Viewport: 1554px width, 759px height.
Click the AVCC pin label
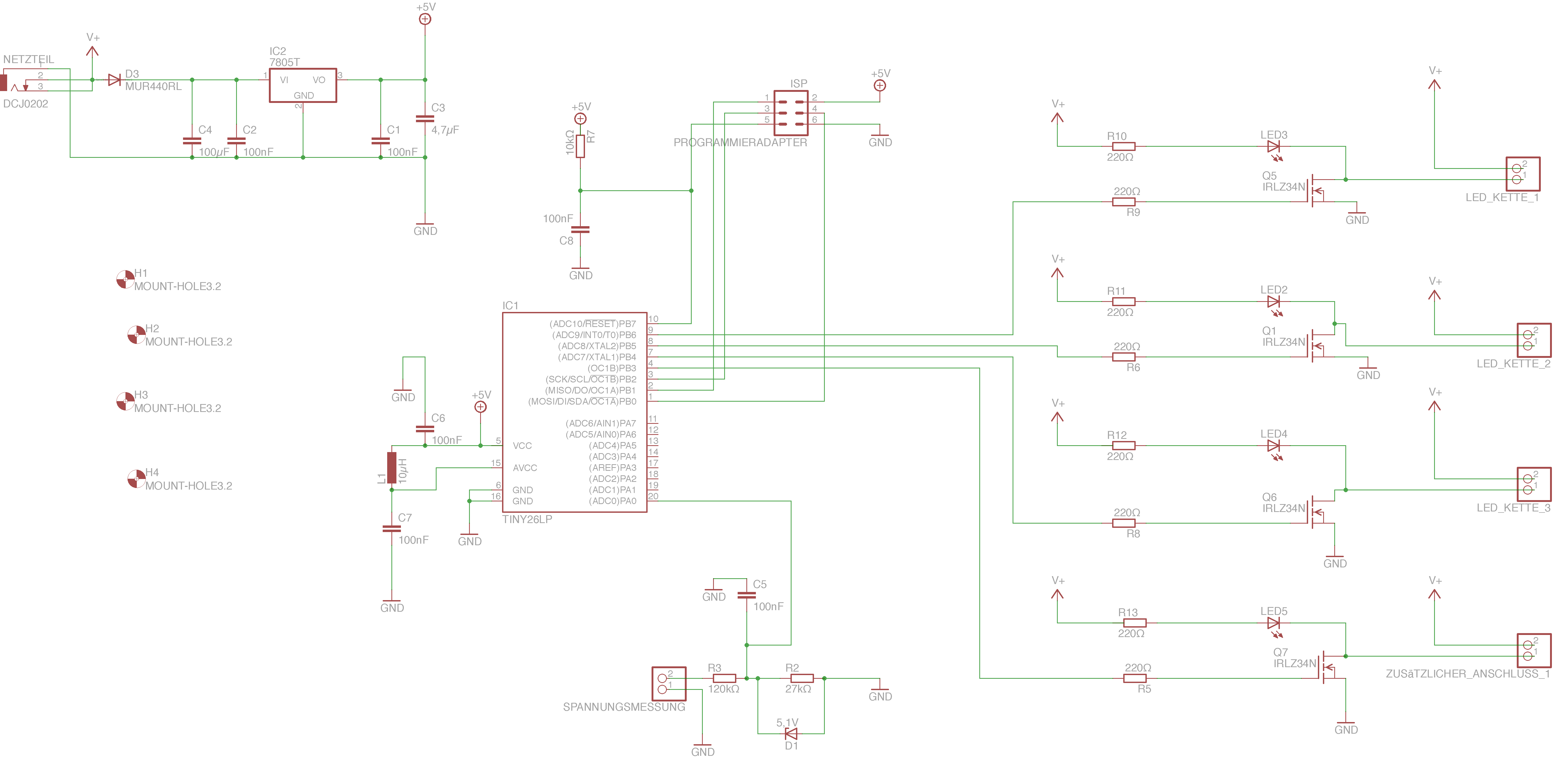(x=525, y=468)
